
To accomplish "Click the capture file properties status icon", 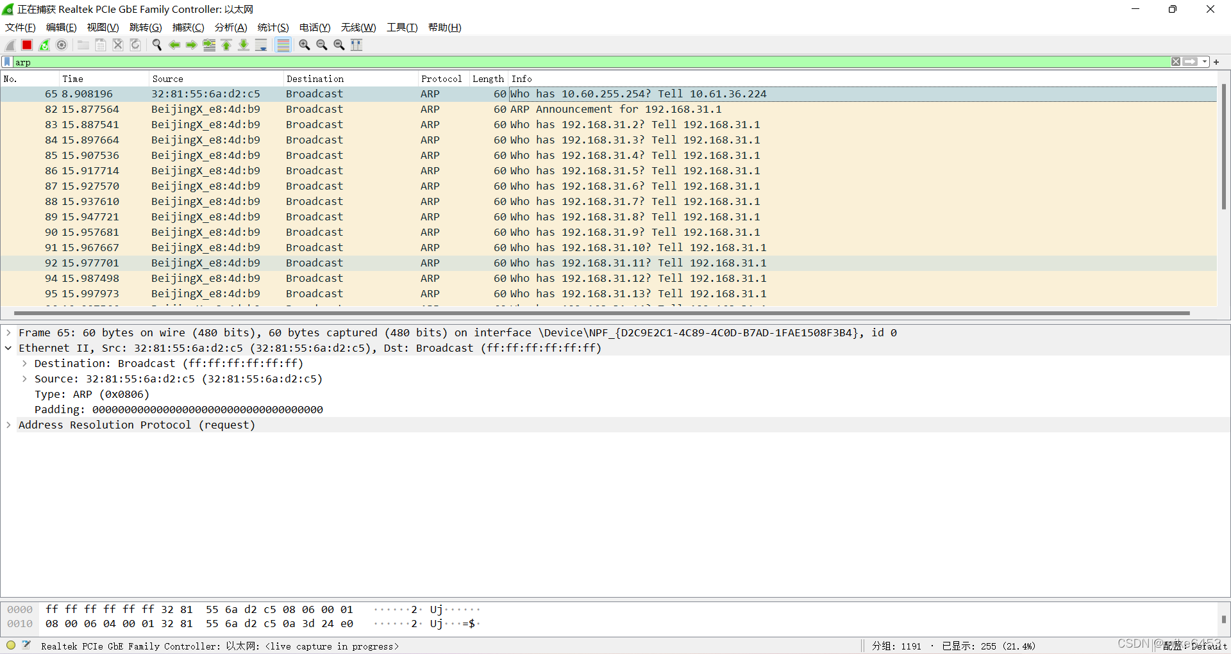I will [26, 646].
